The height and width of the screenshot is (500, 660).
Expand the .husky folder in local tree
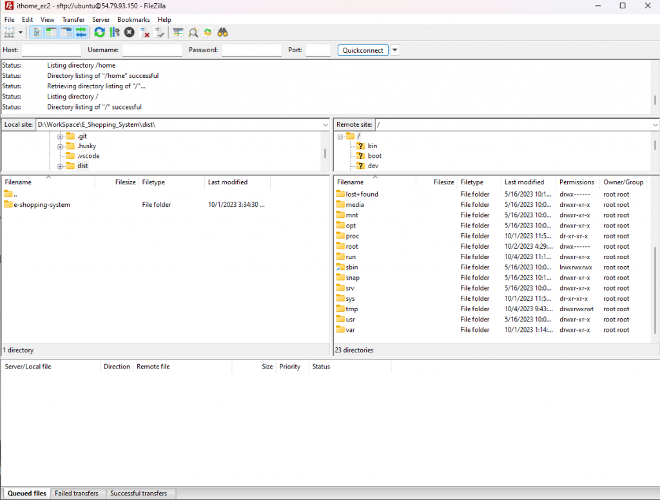point(60,147)
